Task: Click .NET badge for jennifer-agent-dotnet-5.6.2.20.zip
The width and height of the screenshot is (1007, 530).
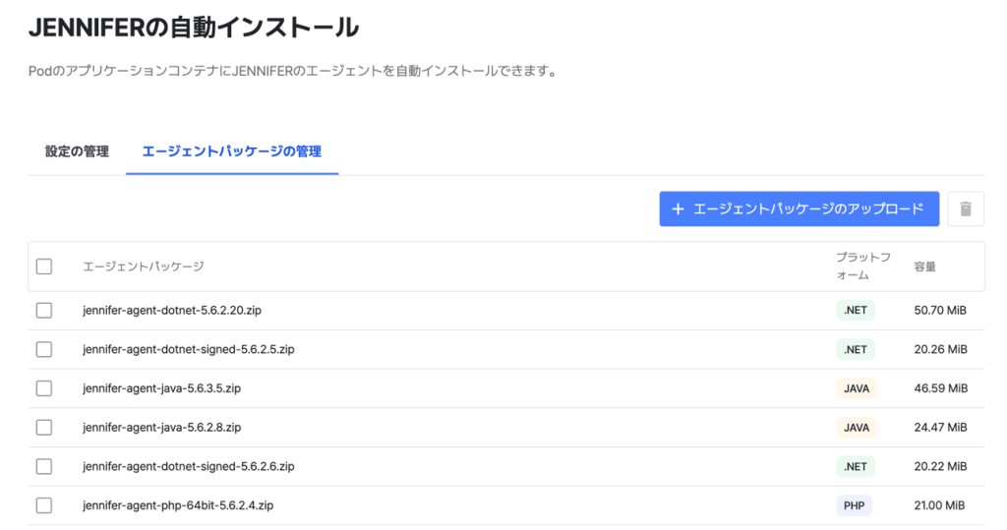Action: pyautogui.click(x=856, y=310)
